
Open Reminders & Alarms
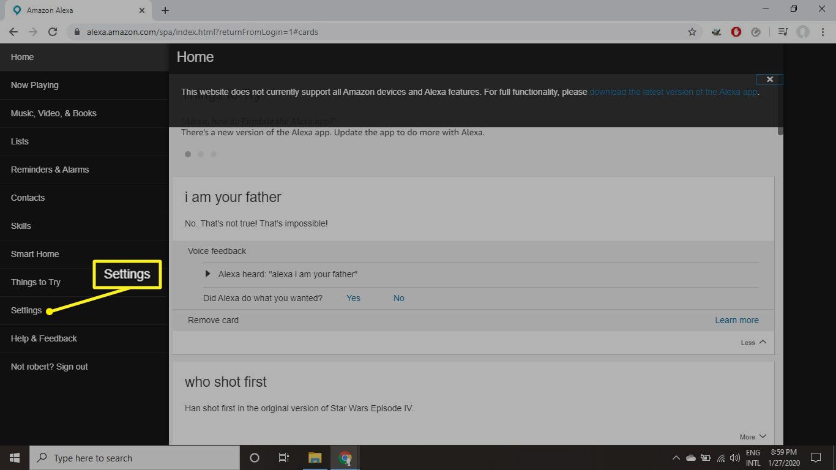(x=84, y=170)
